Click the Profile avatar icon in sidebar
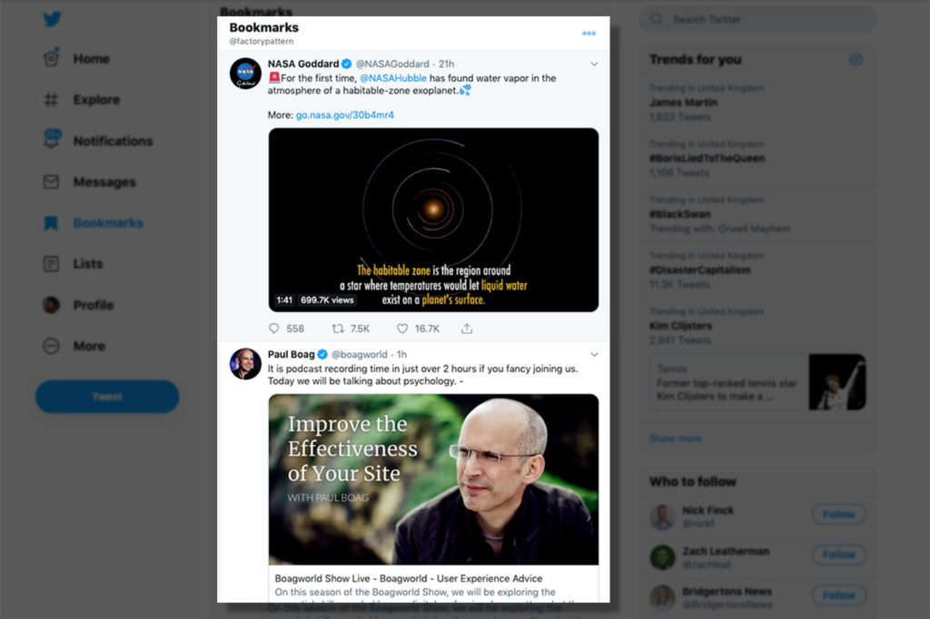The width and height of the screenshot is (930, 619). [x=51, y=305]
